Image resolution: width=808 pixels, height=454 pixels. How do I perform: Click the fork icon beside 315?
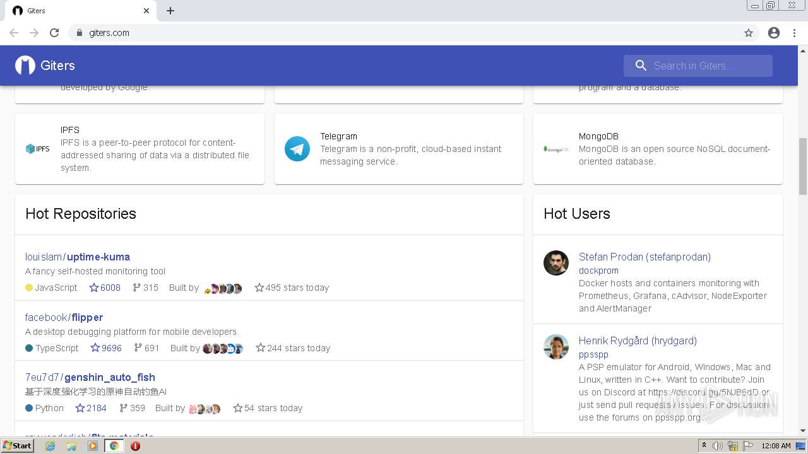136,288
